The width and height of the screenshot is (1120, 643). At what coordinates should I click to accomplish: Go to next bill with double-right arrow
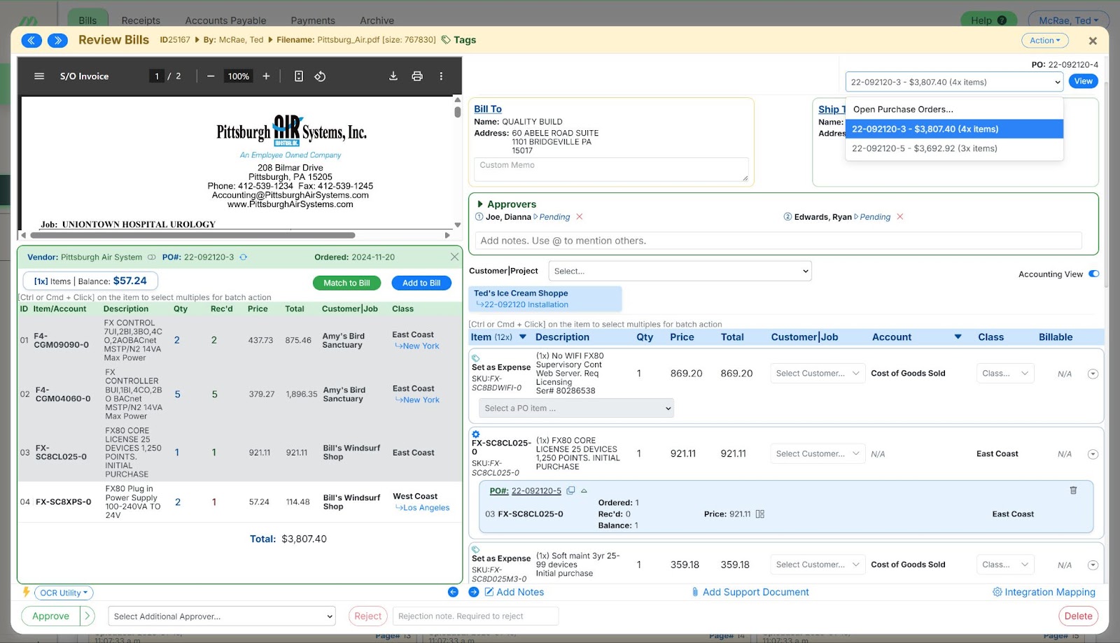(x=58, y=41)
